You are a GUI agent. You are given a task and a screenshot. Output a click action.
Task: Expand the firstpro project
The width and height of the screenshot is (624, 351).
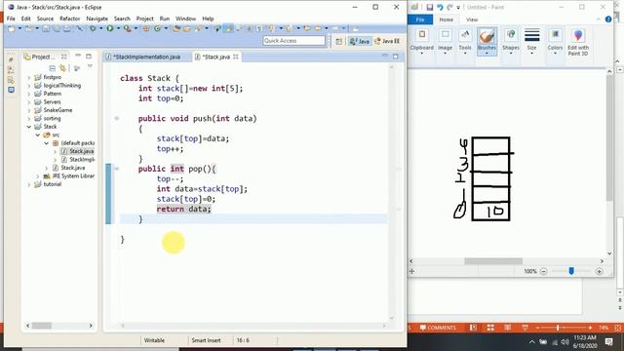(x=29, y=77)
